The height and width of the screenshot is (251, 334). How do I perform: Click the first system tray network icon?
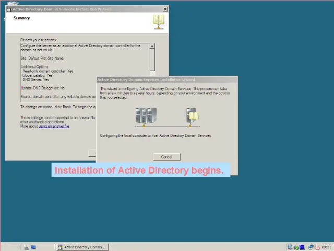[x=290, y=247]
